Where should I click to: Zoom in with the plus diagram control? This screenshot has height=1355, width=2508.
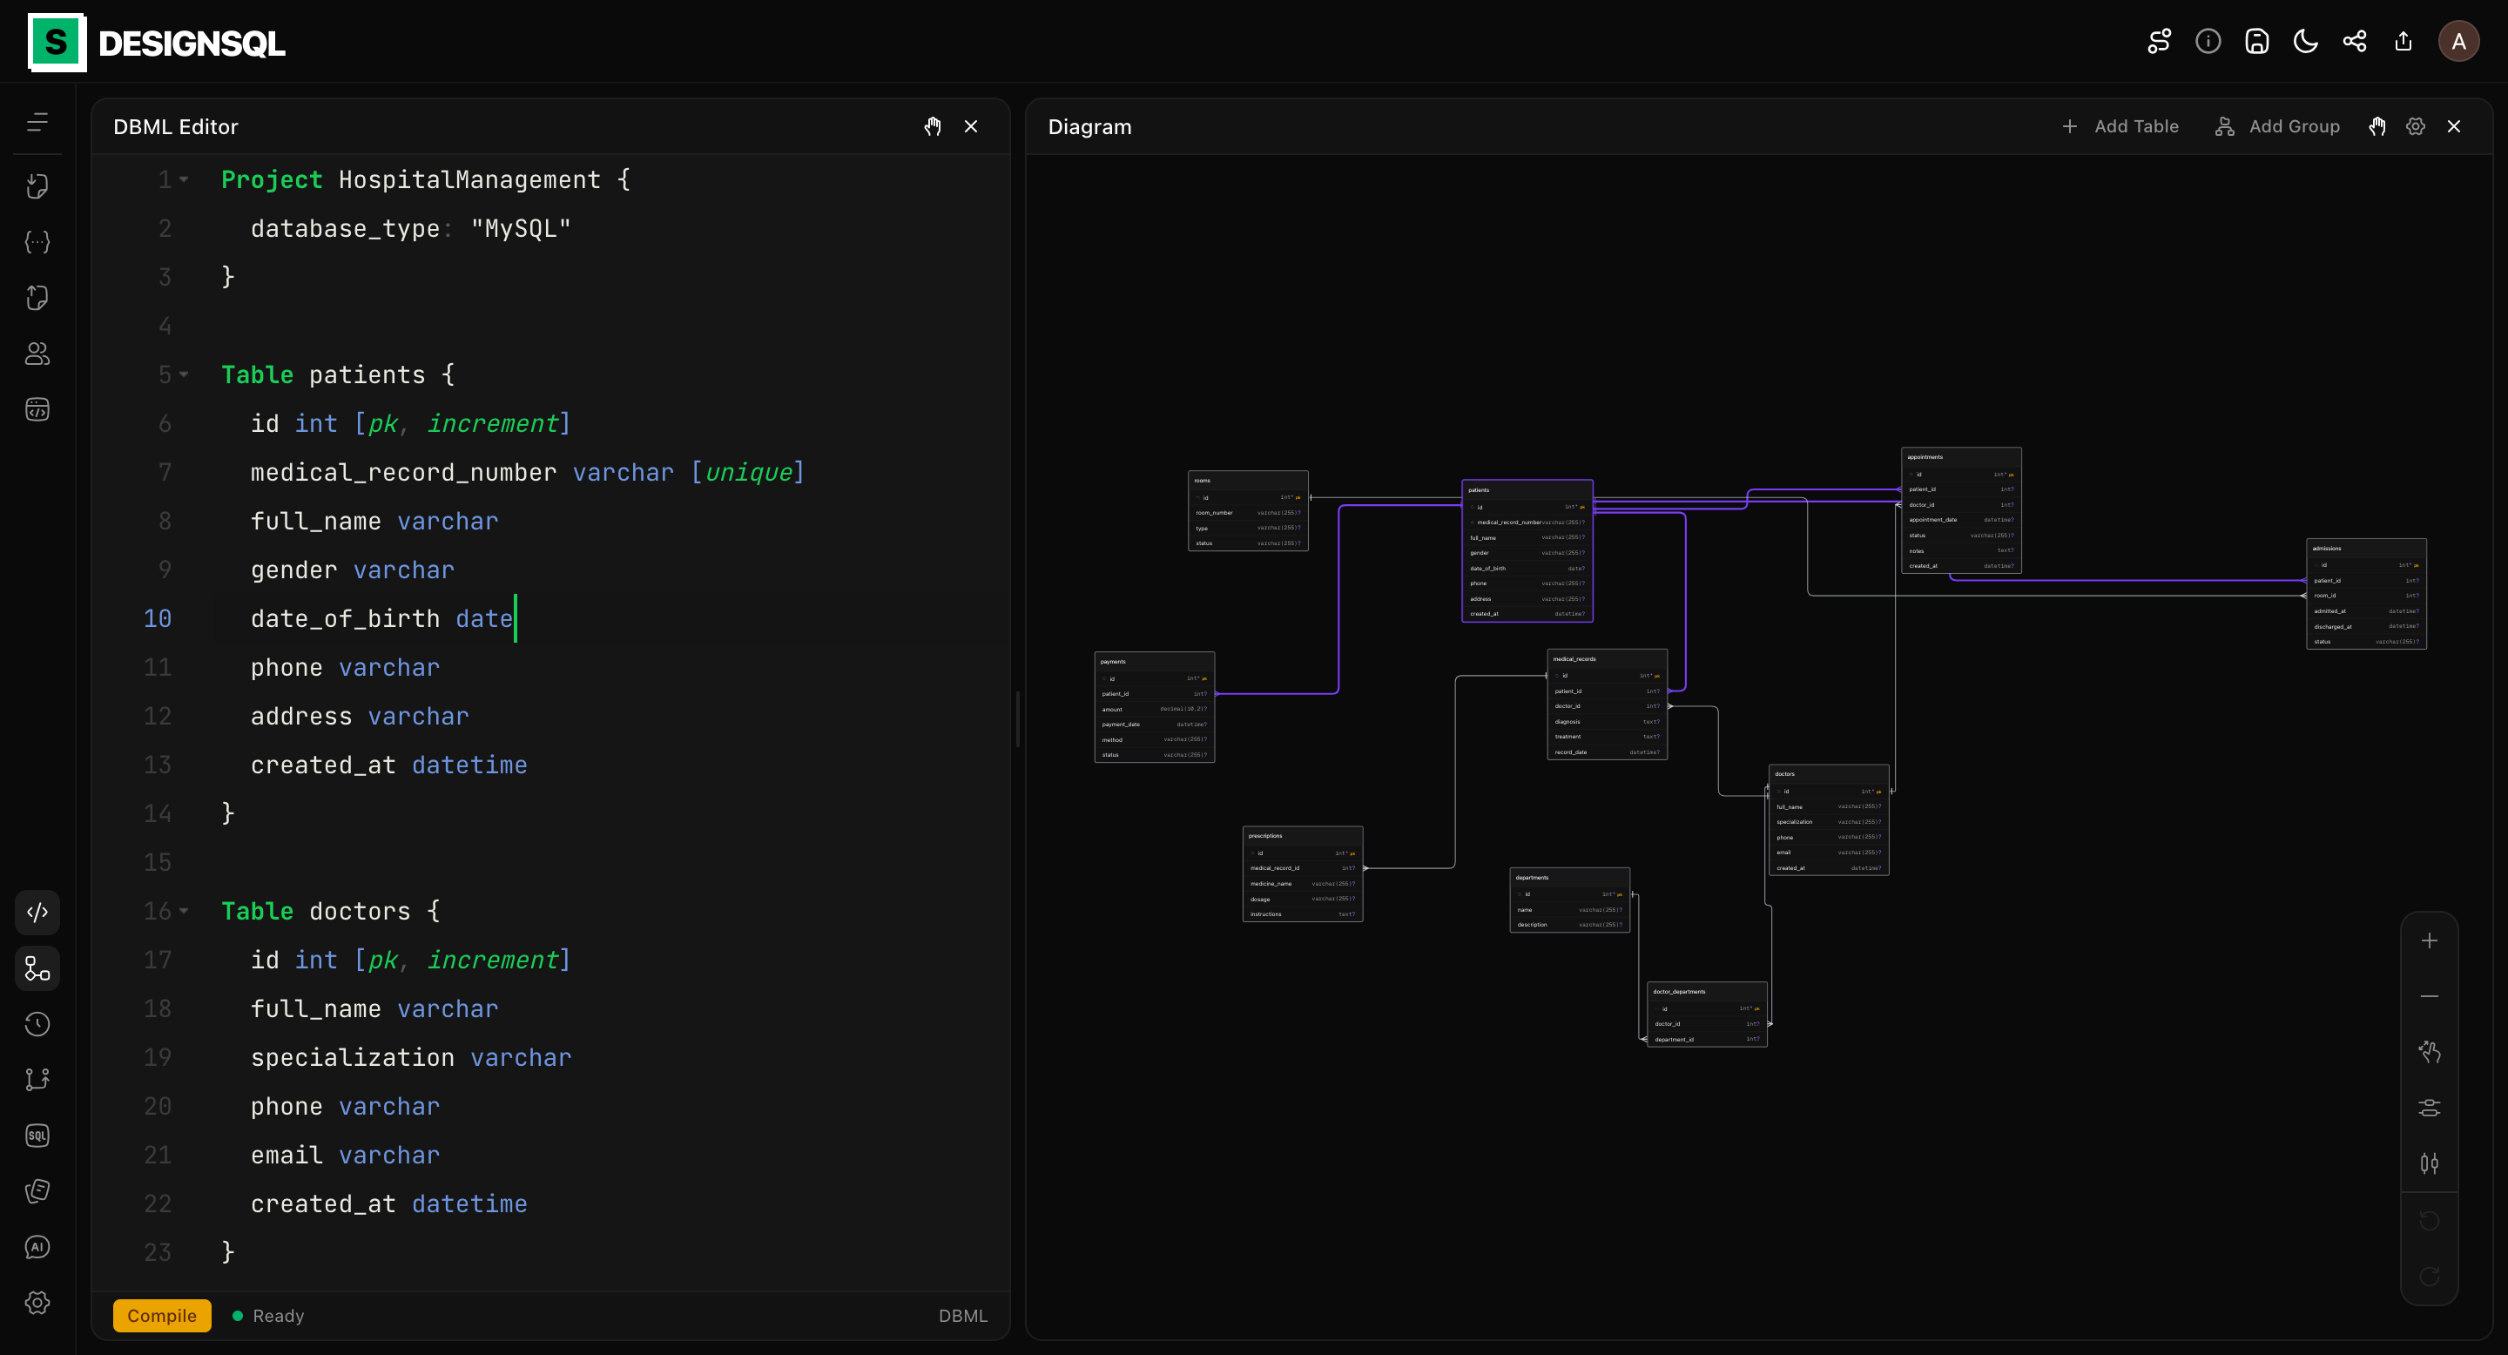click(x=2429, y=940)
